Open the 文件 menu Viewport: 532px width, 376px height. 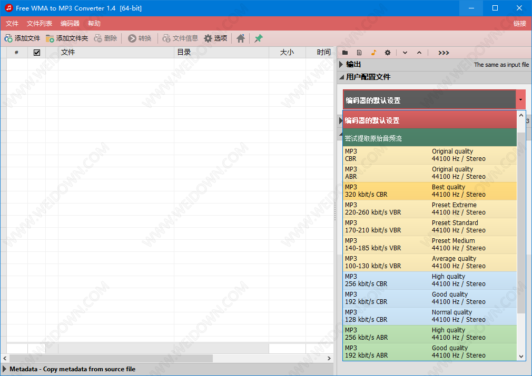coord(12,23)
